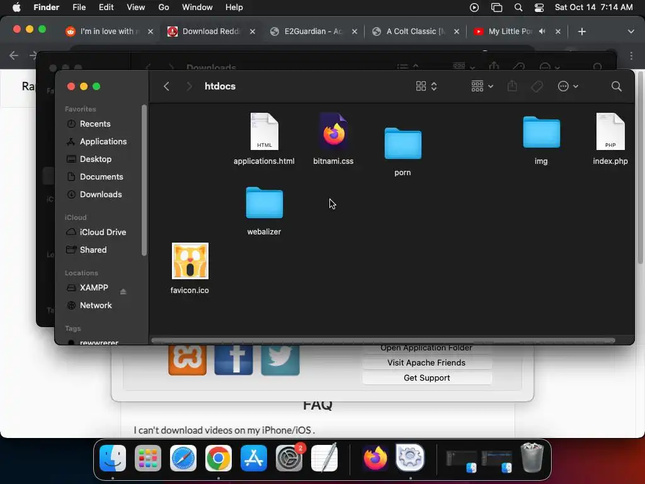Open the Help menu

[234, 8]
